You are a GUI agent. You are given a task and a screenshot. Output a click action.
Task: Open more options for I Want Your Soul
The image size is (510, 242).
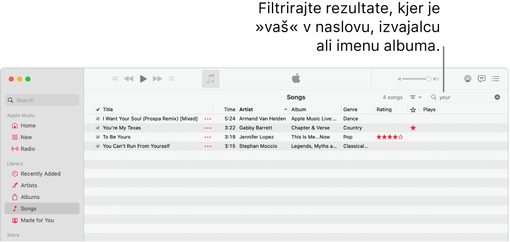207,119
